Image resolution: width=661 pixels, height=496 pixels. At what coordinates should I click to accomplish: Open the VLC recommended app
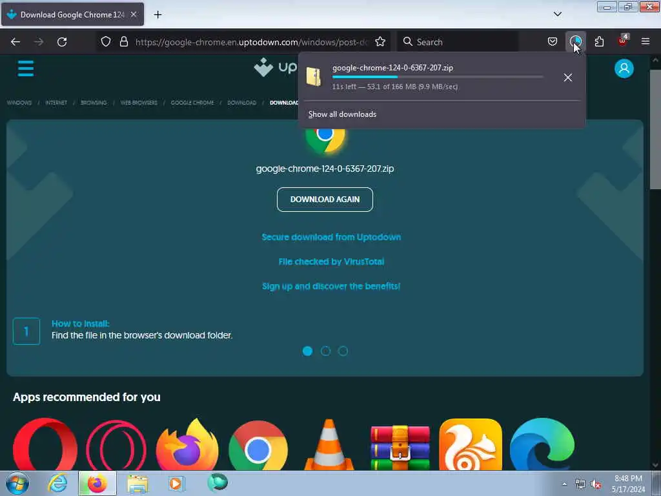(x=329, y=444)
